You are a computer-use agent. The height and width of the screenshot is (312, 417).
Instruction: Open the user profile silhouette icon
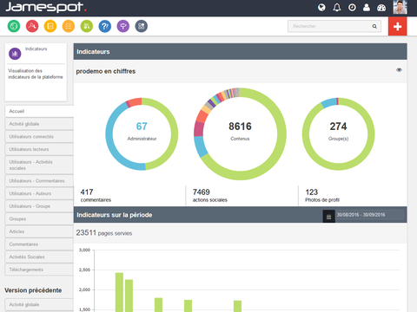367,7
